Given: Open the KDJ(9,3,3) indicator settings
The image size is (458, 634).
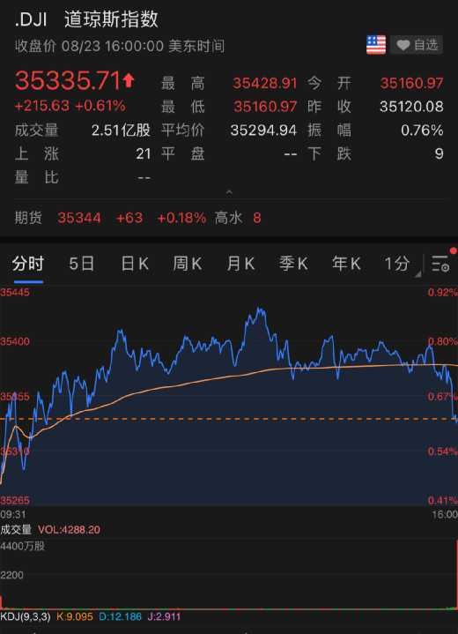Looking at the screenshot, I should pyautogui.click(x=26, y=617).
